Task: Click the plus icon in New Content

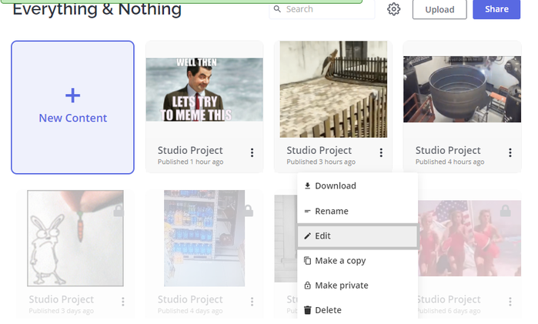Action: [x=73, y=95]
